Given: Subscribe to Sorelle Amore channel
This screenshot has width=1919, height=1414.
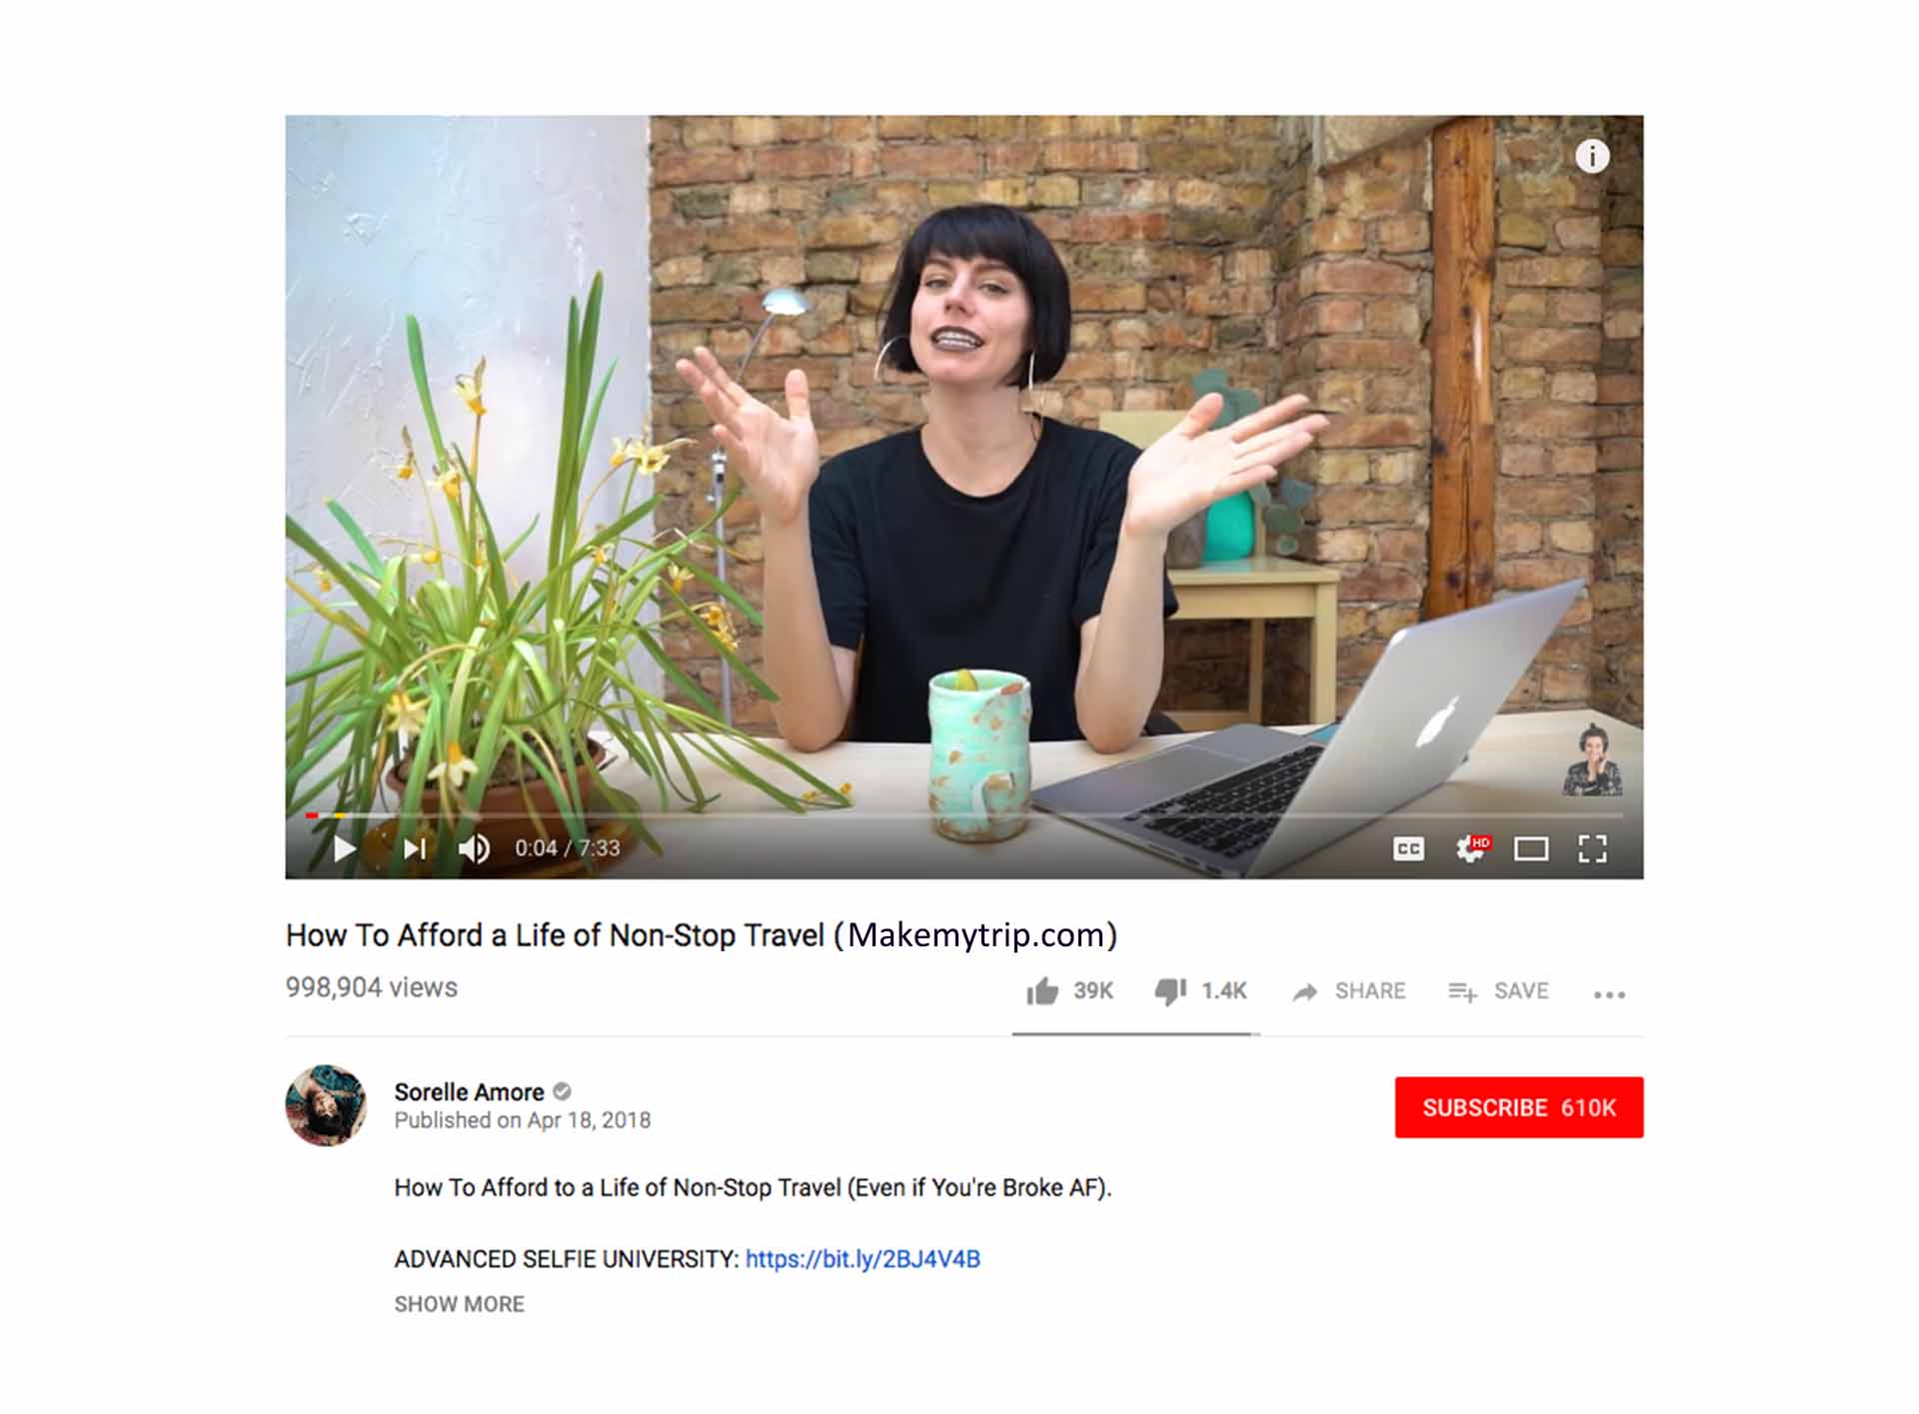Looking at the screenshot, I should [x=1518, y=1107].
